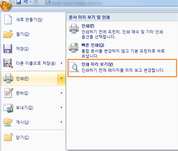Click the mail people icon for 보내기

pyautogui.click(x=8, y=108)
